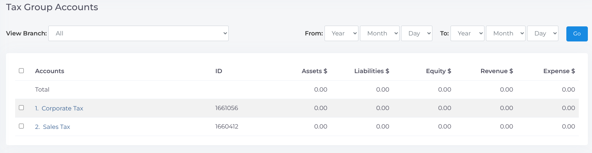This screenshot has width=592, height=153.
Task: Check the Sales Tax row checkbox
Action: coord(22,126)
